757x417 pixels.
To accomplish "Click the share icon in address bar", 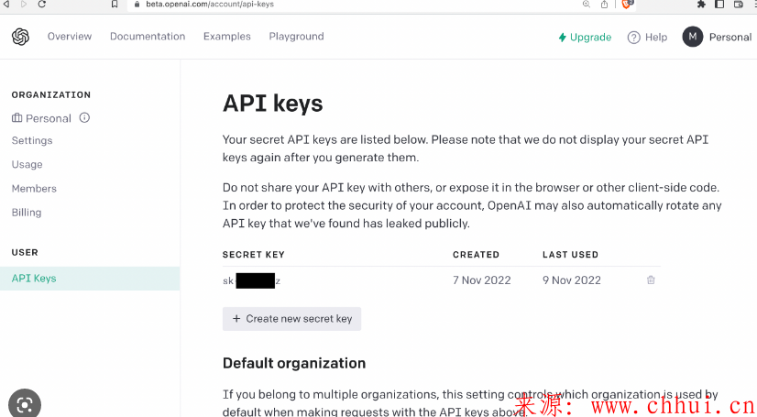I will click(x=604, y=5).
